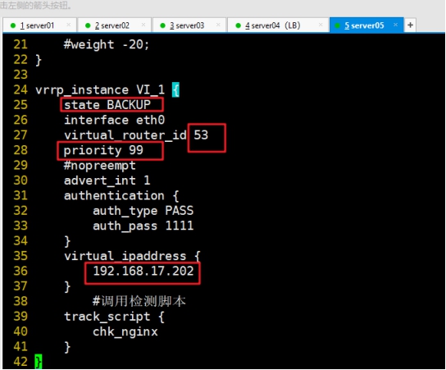
Task: Close the server04 (LB) tab
Action: point(321,25)
